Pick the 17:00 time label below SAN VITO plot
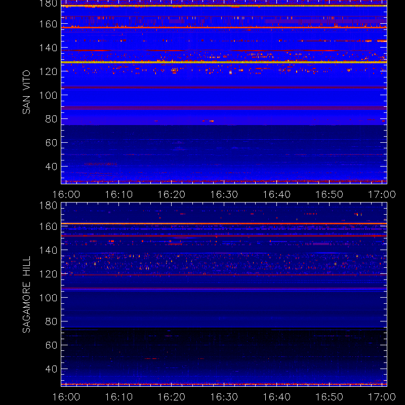The height and width of the screenshot is (405, 405). [382, 194]
